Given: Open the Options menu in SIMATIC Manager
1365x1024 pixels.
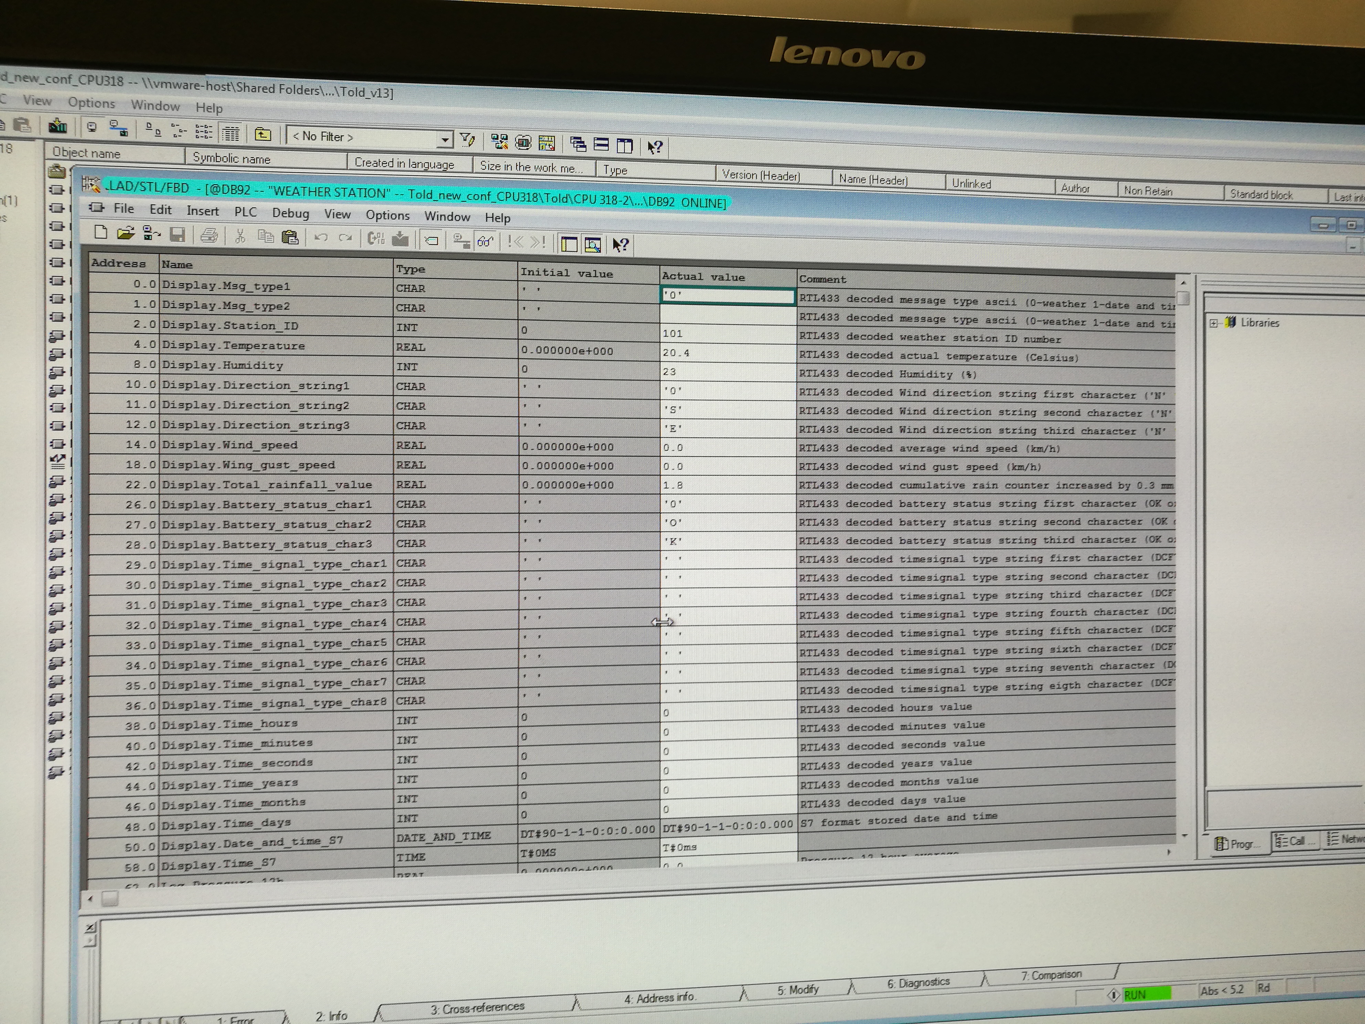Looking at the screenshot, I should [x=91, y=103].
